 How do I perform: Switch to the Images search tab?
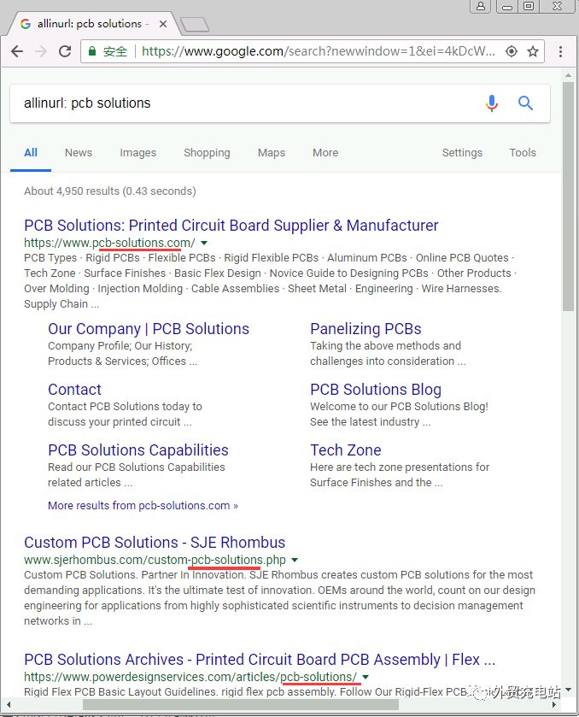click(x=137, y=153)
